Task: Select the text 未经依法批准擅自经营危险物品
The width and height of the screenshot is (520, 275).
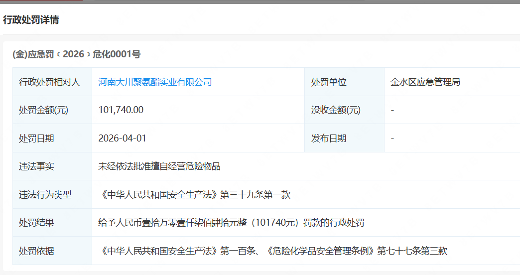Action: (x=159, y=166)
